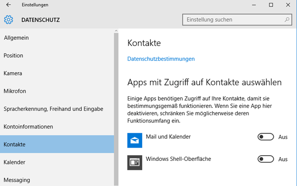The image size is (297, 186).
Task: Enable contacts access for Mail und Kalender
Action: (x=266, y=137)
